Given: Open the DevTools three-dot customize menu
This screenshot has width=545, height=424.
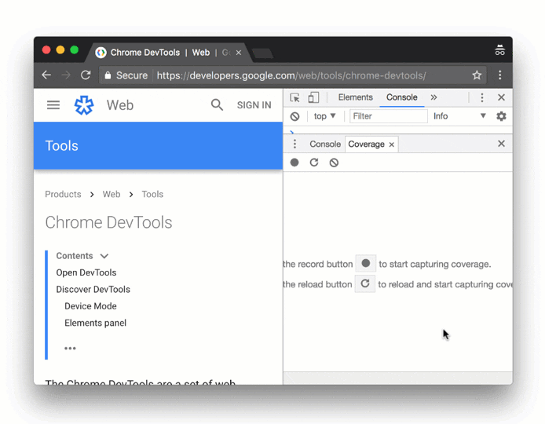Looking at the screenshot, I should click(x=482, y=98).
